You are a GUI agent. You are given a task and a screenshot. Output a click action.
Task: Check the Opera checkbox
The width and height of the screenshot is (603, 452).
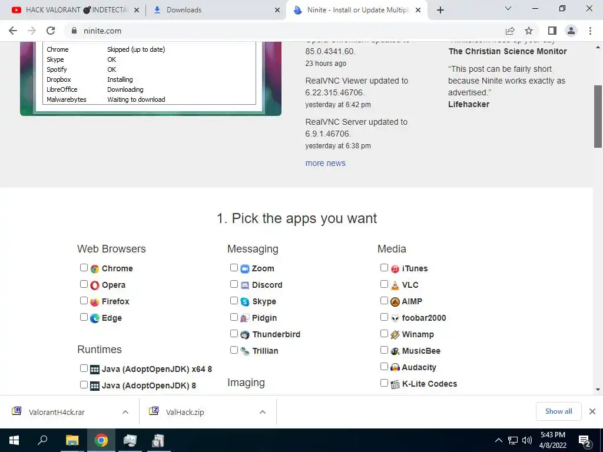pyautogui.click(x=84, y=284)
